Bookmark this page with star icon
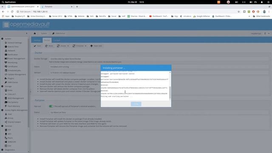This screenshot has height=153, width=272. [239, 11]
